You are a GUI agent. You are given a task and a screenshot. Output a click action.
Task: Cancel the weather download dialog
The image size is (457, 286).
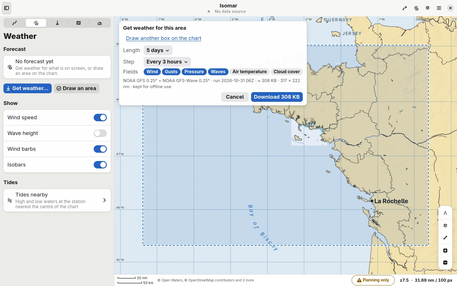pyautogui.click(x=235, y=97)
